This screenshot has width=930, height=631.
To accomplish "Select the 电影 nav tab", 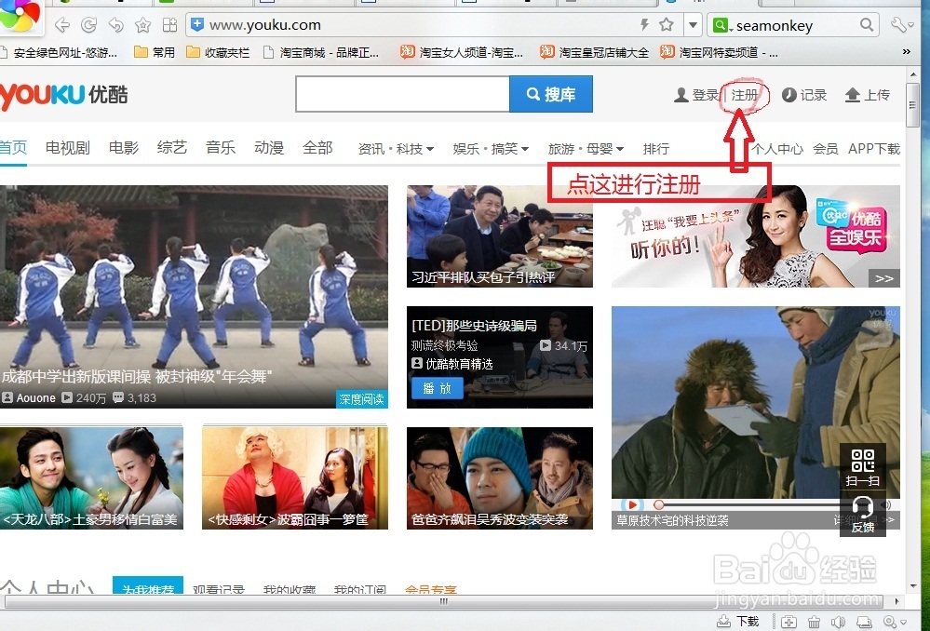I will click(x=124, y=148).
